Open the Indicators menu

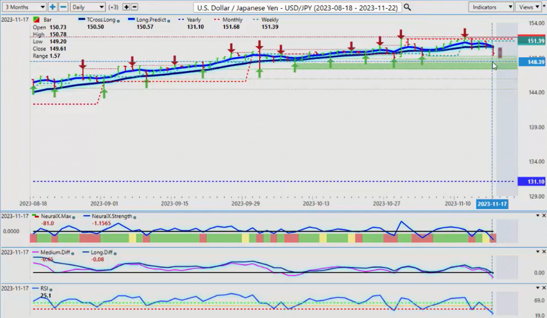click(x=490, y=7)
